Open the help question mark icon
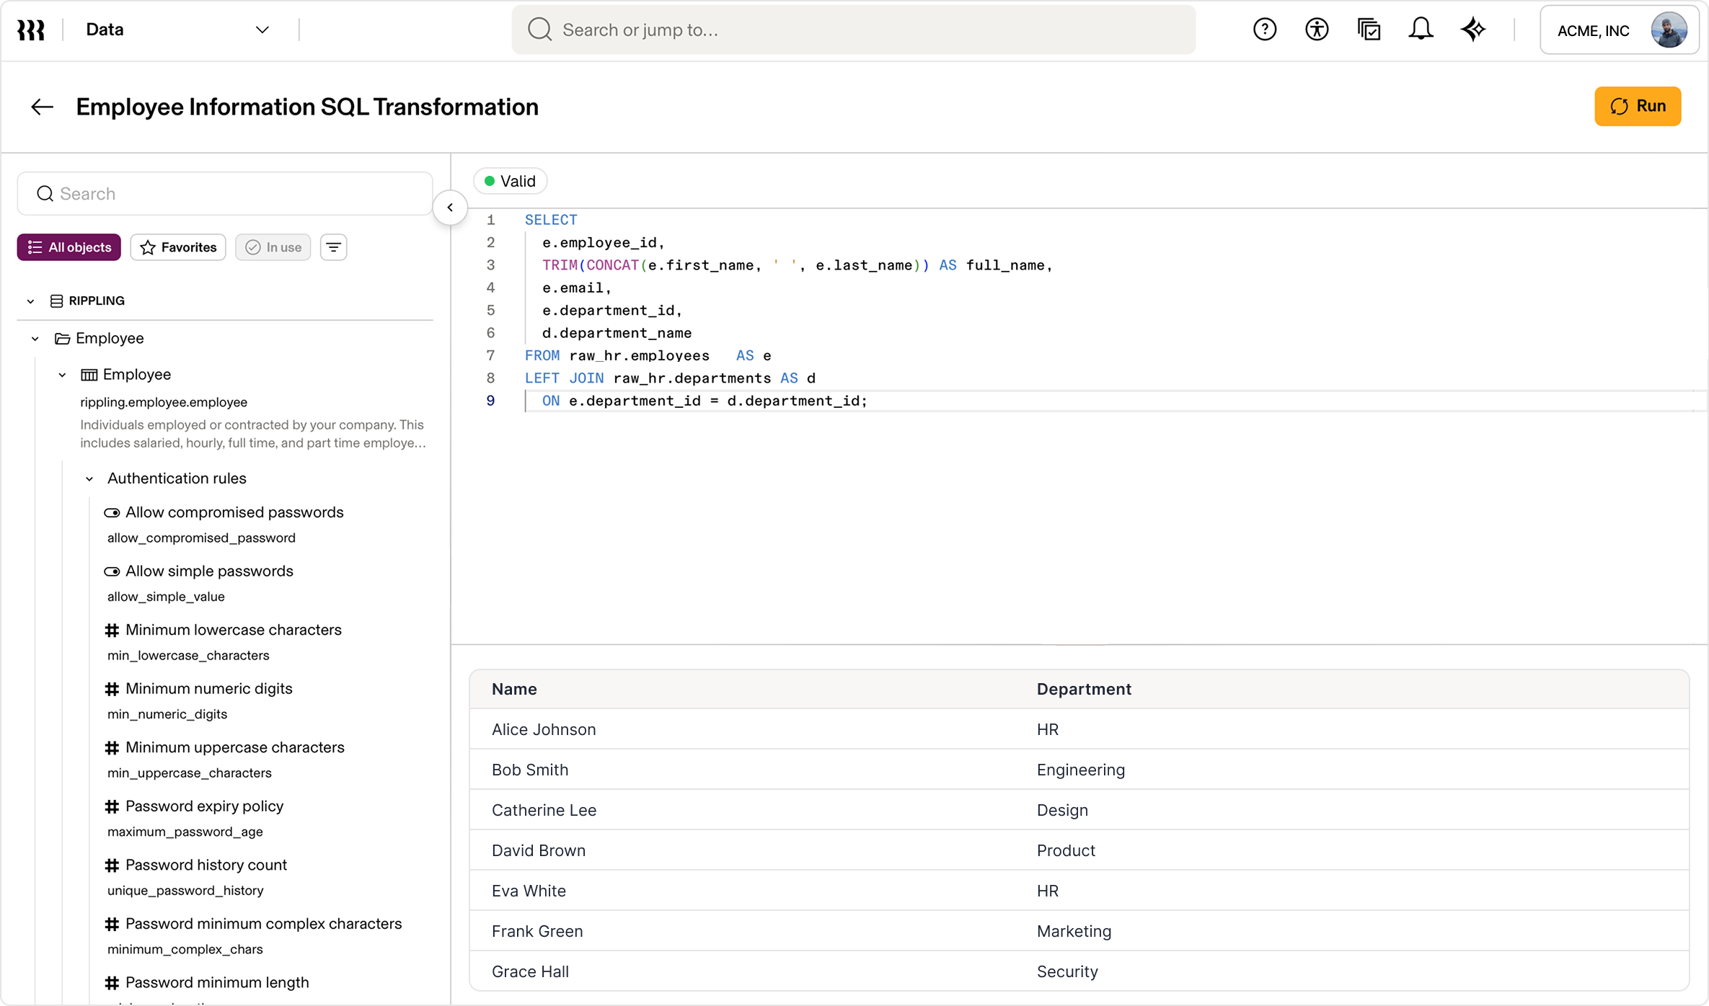The width and height of the screenshot is (1709, 1006). click(1265, 30)
